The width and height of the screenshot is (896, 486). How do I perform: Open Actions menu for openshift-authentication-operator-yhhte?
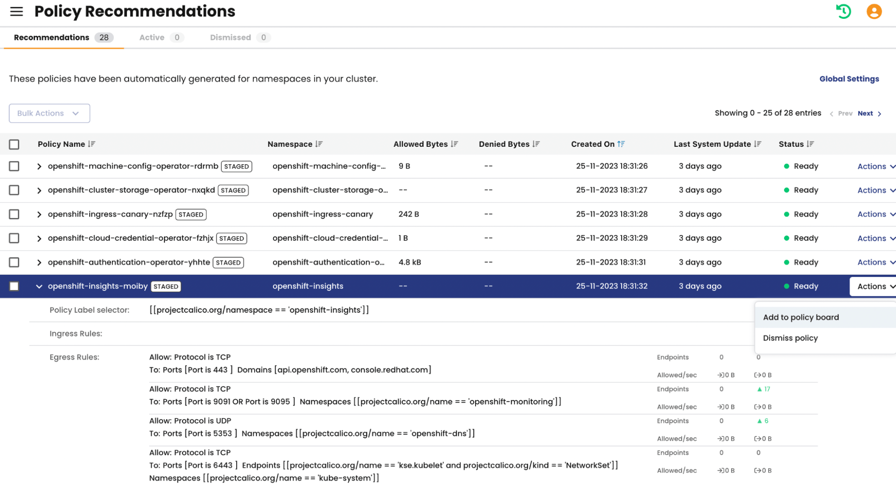point(871,262)
